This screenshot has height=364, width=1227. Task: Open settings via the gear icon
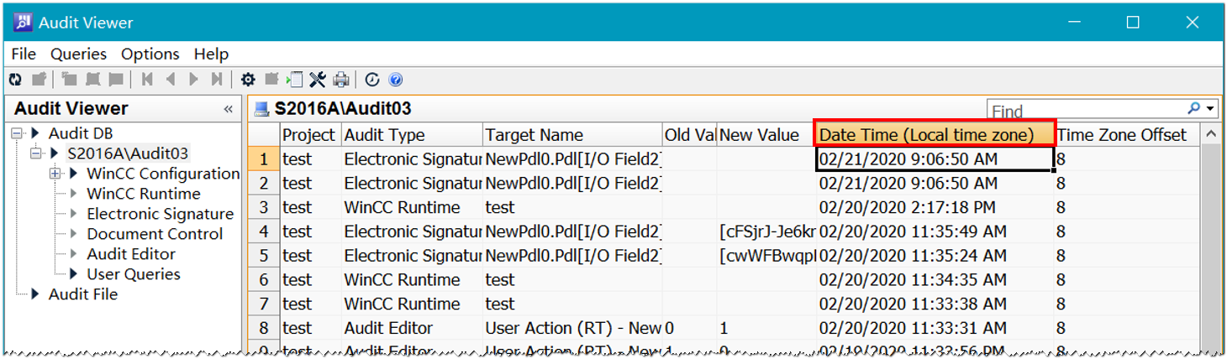248,80
